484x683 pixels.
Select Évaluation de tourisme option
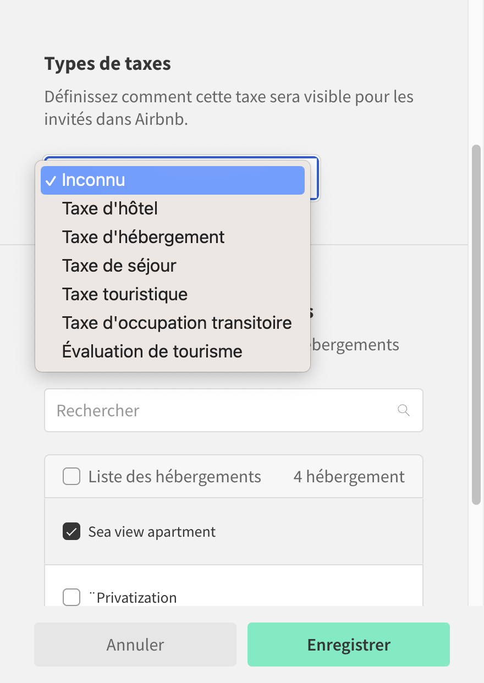151,351
